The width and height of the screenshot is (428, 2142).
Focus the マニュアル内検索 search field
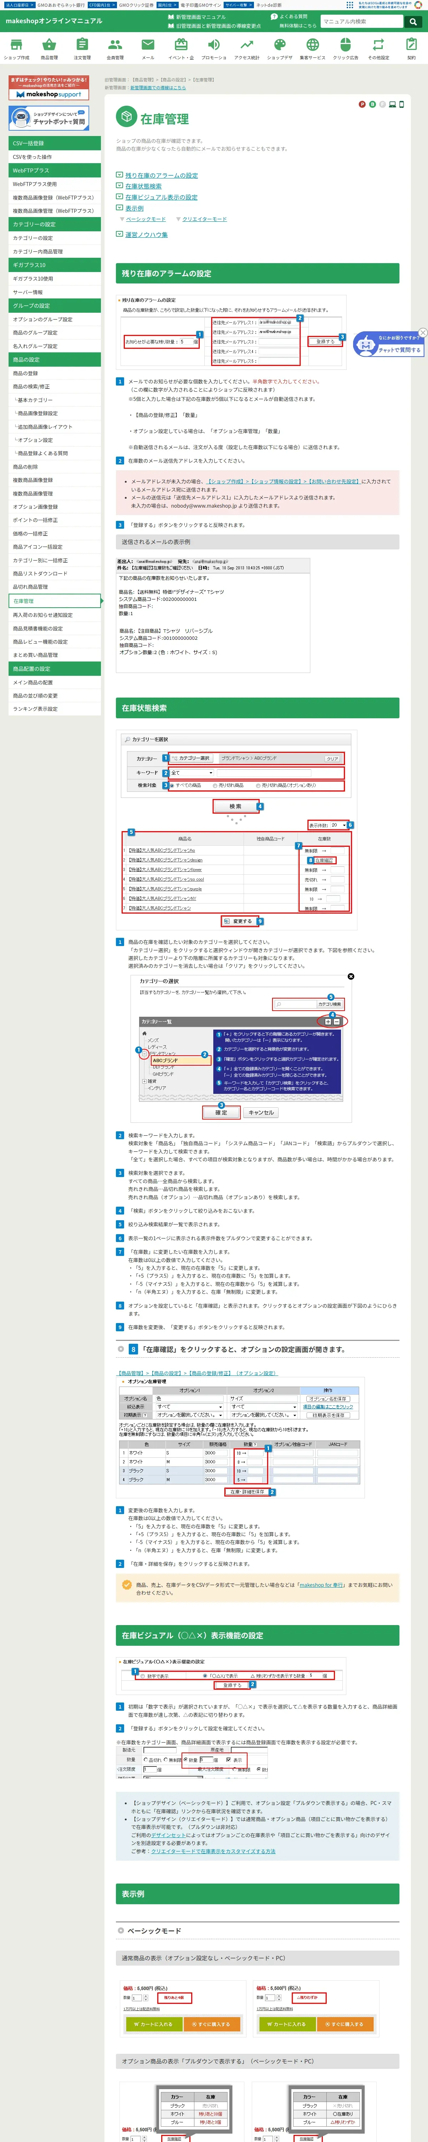click(x=362, y=22)
